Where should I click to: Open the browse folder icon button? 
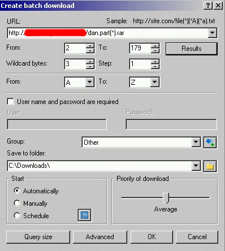(210, 166)
